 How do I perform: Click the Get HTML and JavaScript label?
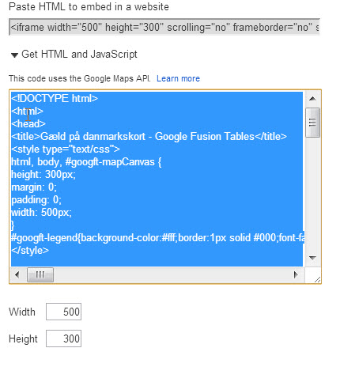(79, 55)
